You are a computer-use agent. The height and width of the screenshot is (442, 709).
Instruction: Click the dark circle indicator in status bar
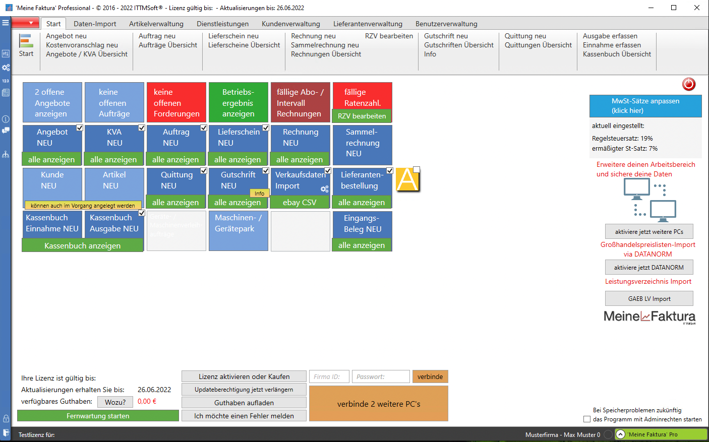[x=608, y=434]
